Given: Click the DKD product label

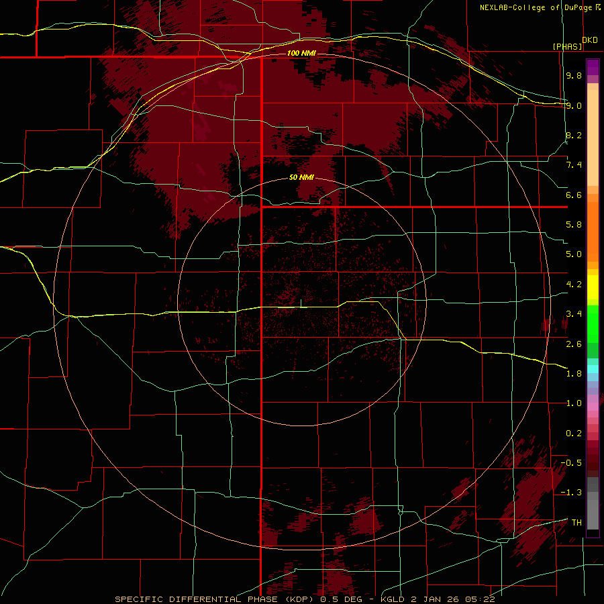Looking at the screenshot, I should [x=590, y=40].
